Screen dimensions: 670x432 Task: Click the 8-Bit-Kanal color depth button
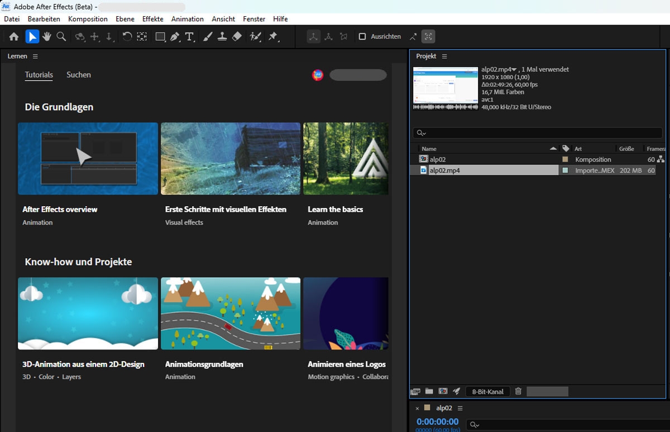[x=487, y=391]
